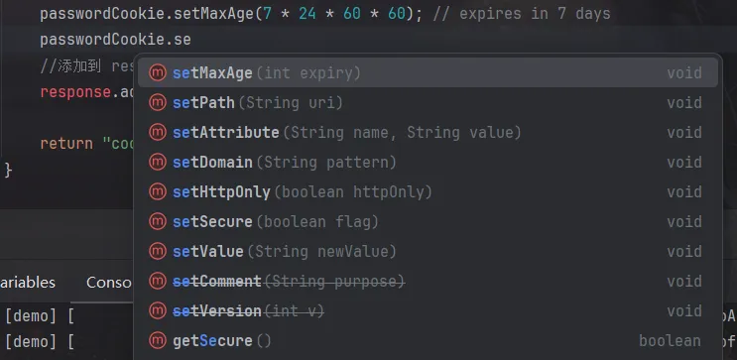Select setMaxAge(int expiry) completion suggestion
Viewport: 737px width, 360px height.
428,72
